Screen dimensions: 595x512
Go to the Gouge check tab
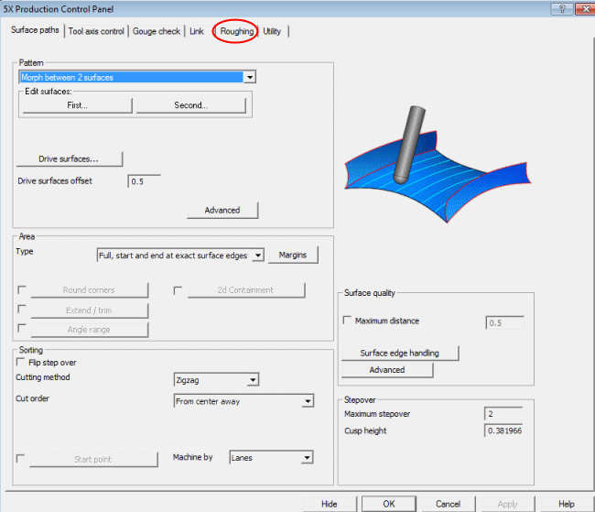[x=157, y=31]
